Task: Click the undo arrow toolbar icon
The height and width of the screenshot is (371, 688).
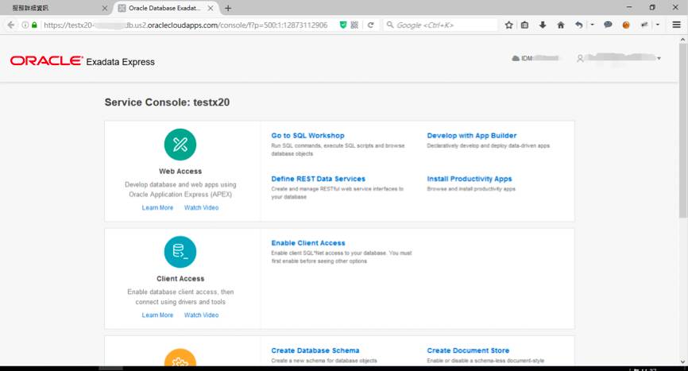Action: pos(578,25)
